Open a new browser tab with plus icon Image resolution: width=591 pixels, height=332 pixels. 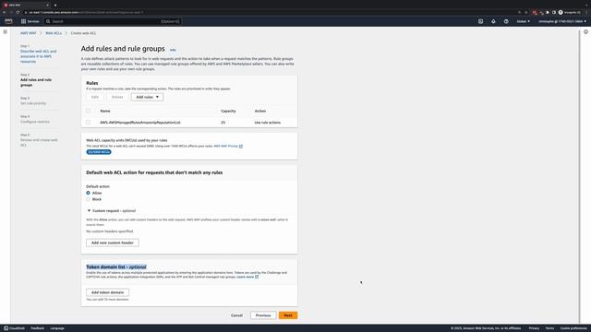coord(55,6)
